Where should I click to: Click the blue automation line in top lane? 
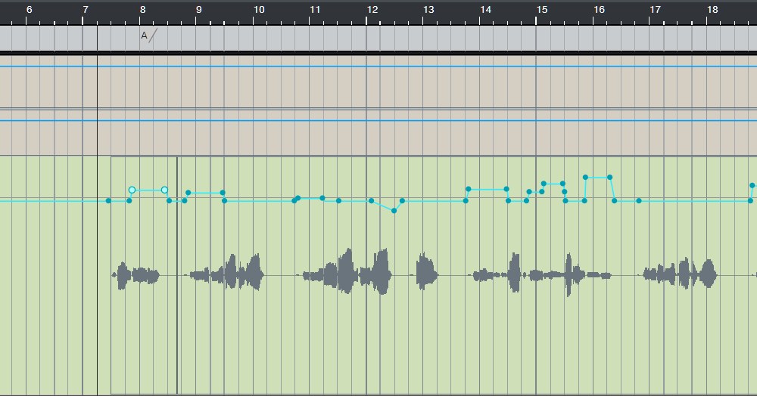tap(378, 67)
